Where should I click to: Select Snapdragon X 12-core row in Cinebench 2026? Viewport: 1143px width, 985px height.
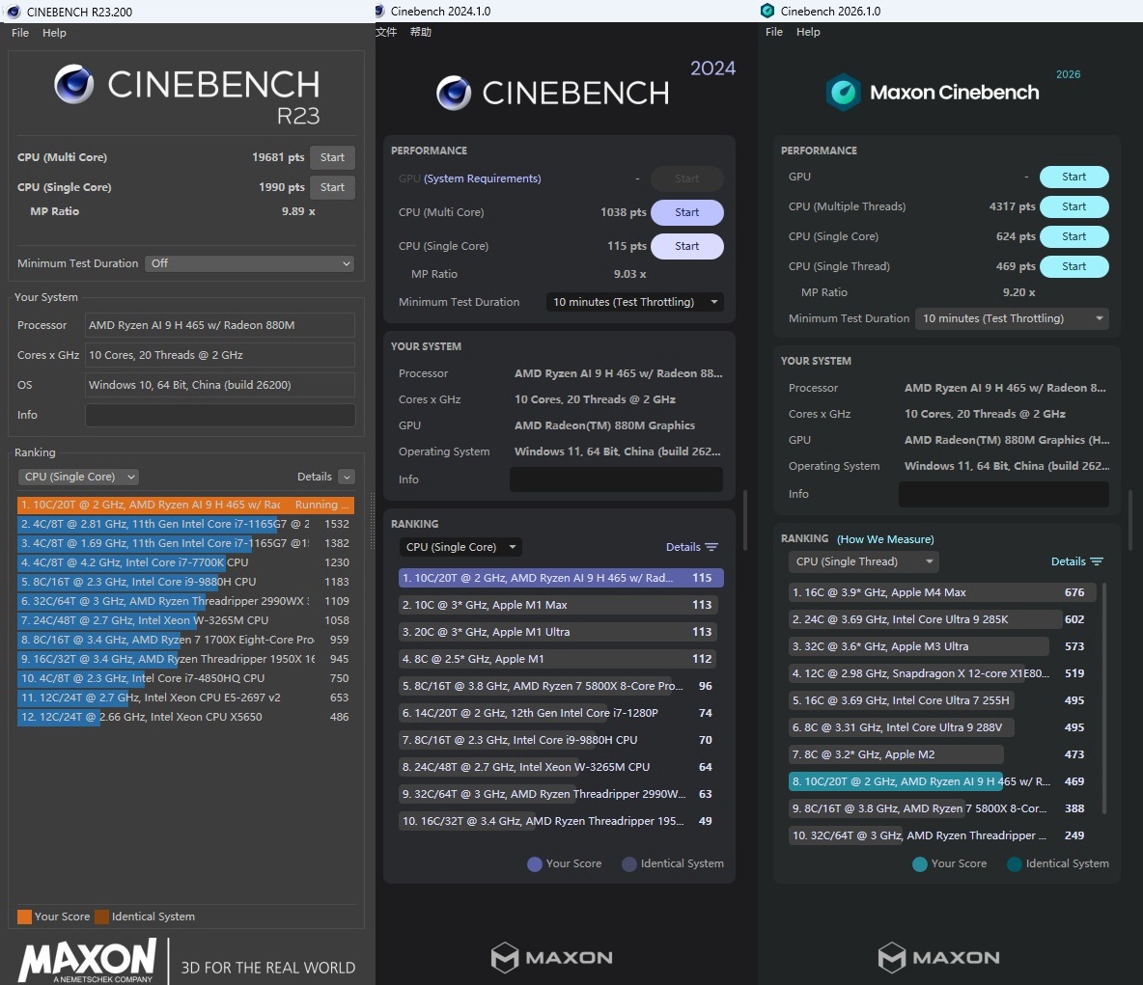click(x=942, y=673)
